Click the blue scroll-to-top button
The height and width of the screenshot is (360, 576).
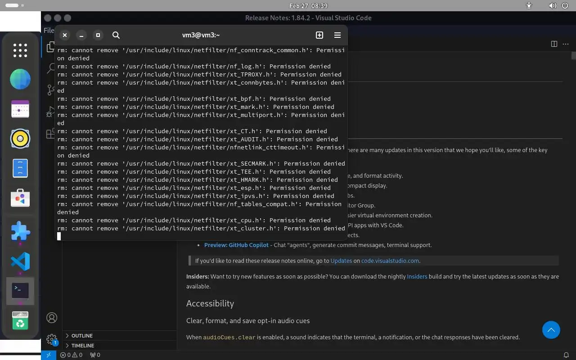click(x=551, y=330)
